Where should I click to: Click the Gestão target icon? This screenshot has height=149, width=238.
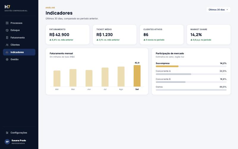[x=7, y=59]
